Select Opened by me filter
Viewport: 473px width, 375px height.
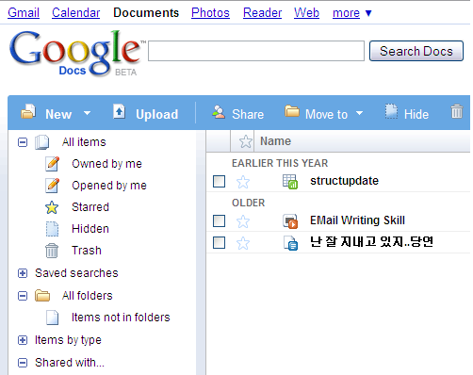tap(109, 186)
